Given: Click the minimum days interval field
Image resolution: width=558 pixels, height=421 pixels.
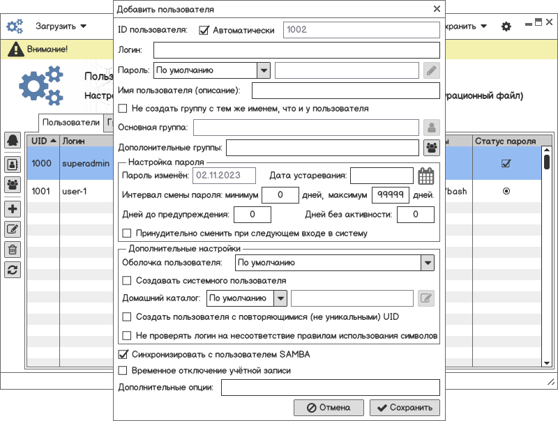Looking at the screenshot, I should click(280, 195).
